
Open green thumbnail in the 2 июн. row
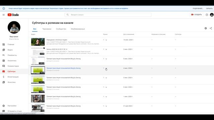click(x=38, y=89)
